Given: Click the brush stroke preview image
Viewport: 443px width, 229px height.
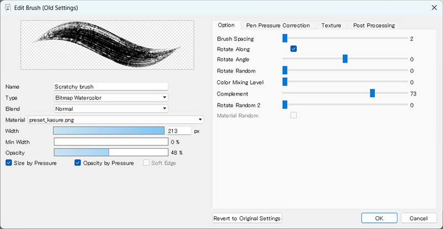Looking at the screenshot, I should [107, 45].
